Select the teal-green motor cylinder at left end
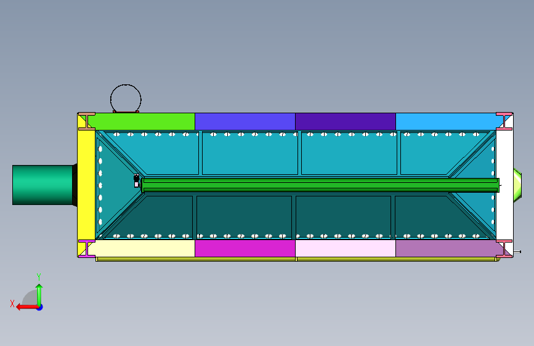This screenshot has height=346, width=534. point(42,185)
